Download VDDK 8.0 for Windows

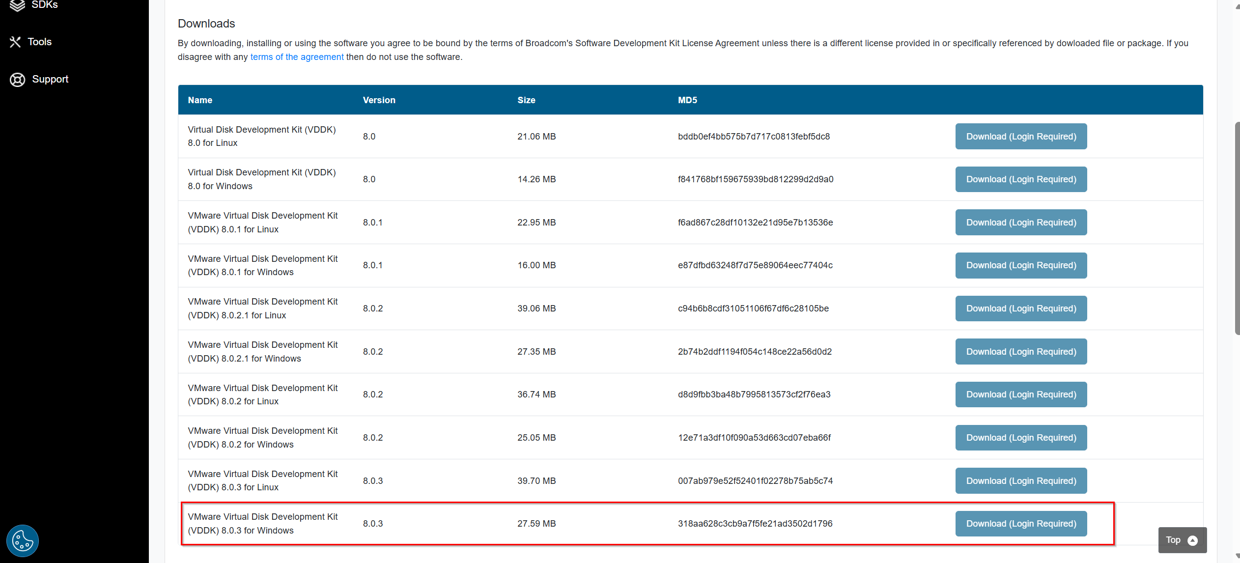pos(1021,179)
